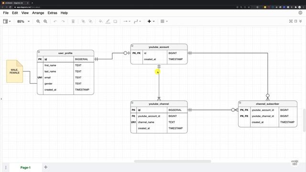The height and width of the screenshot is (172, 306).
Task: Click the To Front icon
Action: [x=83, y=21]
